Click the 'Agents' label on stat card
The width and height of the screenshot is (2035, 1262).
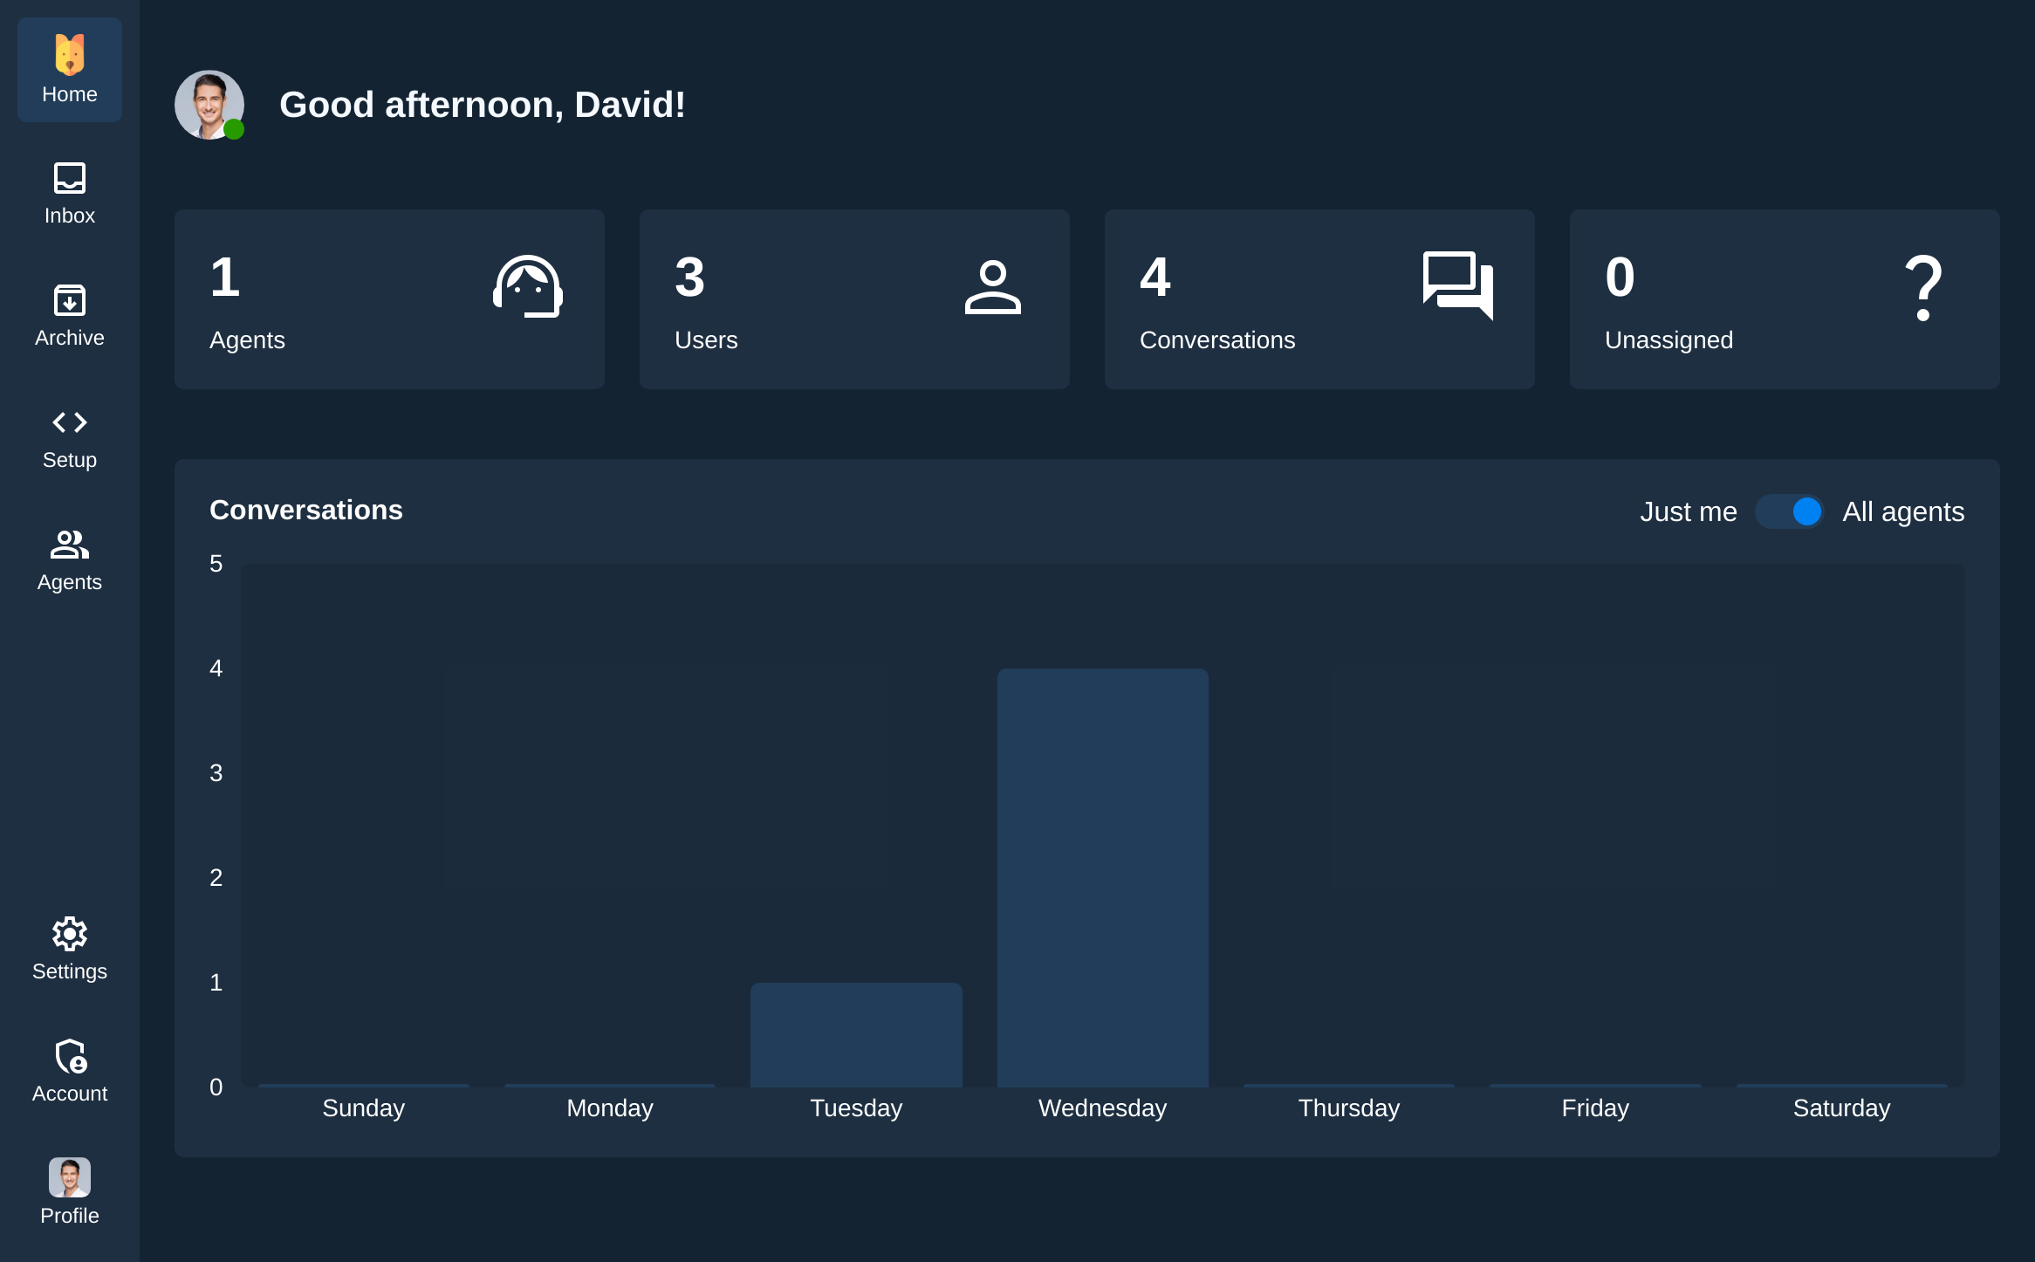(x=247, y=340)
